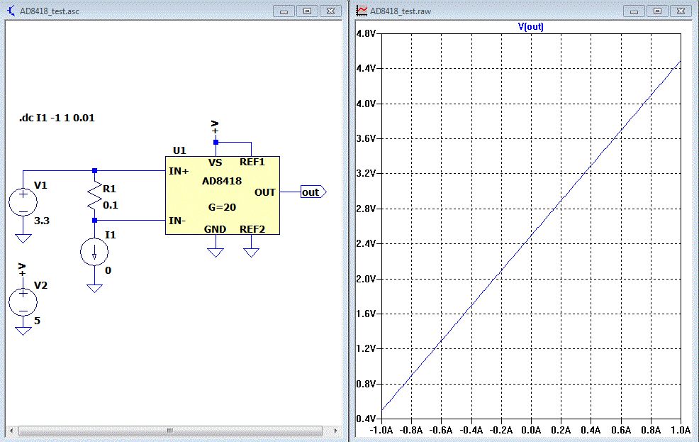Click the IN- pin label
Screen dimensions: 699x442
tap(177, 221)
